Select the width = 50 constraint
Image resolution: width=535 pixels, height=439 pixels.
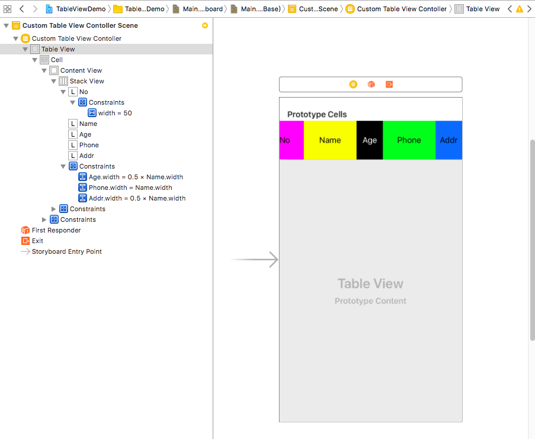tap(114, 113)
